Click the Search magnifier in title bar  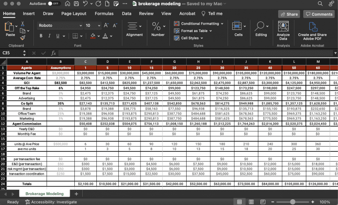[320, 4]
